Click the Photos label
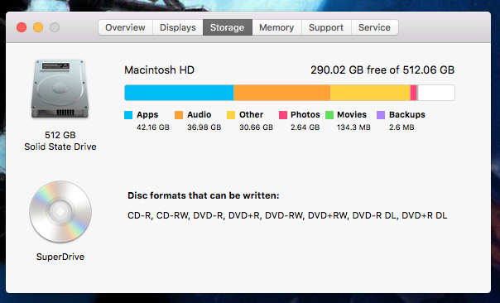This screenshot has width=500, height=303. tap(305, 114)
